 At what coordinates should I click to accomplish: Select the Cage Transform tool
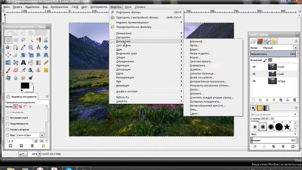click(x=16, y=63)
